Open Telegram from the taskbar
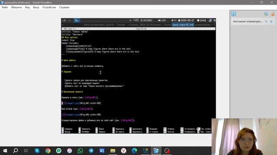This screenshot has height=155, width=277. tap(91, 151)
